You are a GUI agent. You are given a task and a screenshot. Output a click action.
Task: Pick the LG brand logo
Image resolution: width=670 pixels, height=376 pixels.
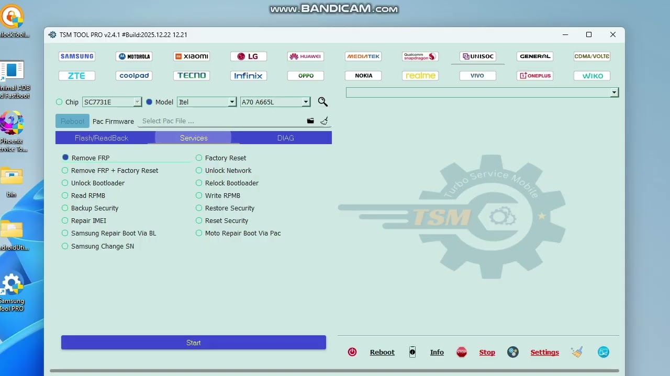(x=249, y=56)
